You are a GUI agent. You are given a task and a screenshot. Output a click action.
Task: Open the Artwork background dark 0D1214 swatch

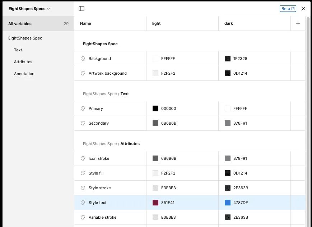pyautogui.click(x=228, y=73)
